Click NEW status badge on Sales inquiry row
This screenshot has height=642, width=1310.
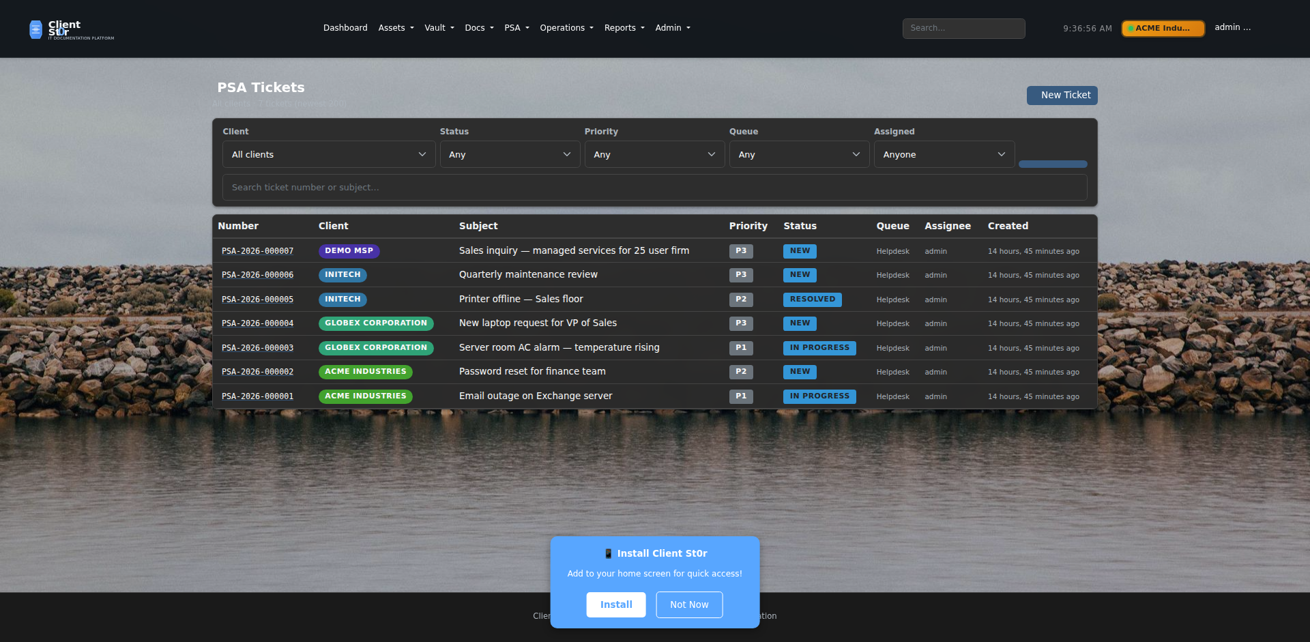click(x=800, y=251)
